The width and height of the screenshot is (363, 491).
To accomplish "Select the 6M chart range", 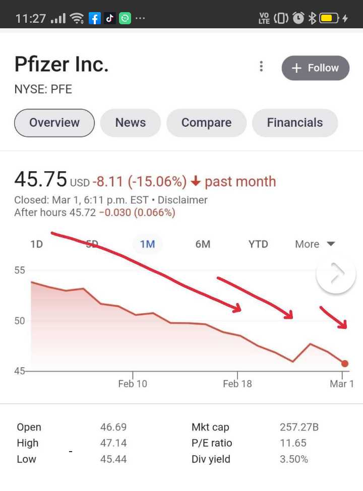I will point(203,244).
